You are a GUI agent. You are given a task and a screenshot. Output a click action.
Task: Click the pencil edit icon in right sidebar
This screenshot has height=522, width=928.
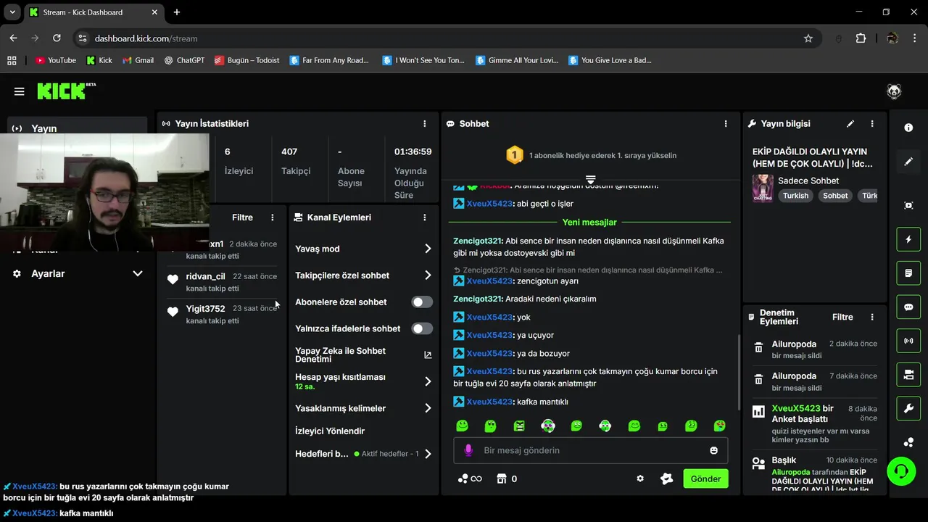click(908, 162)
